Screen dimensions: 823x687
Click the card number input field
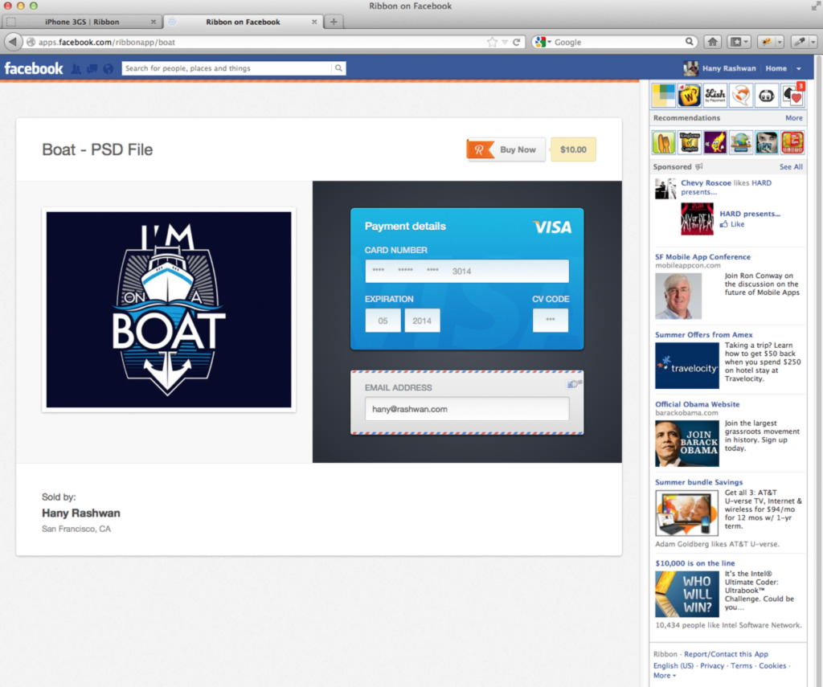click(x=467, y=271)
